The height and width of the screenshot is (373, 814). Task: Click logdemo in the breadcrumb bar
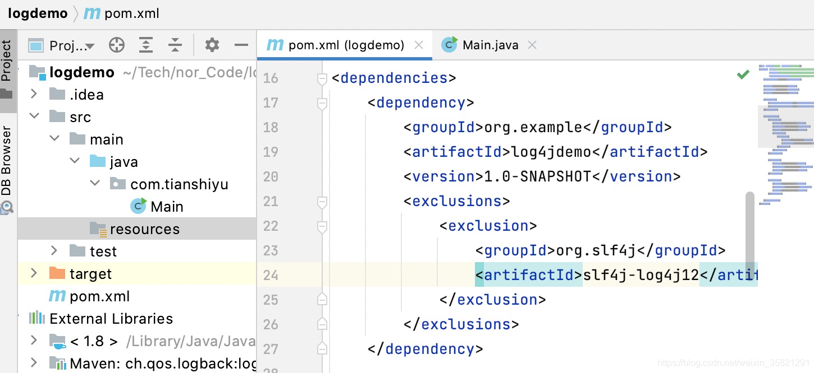coord(38,13)
